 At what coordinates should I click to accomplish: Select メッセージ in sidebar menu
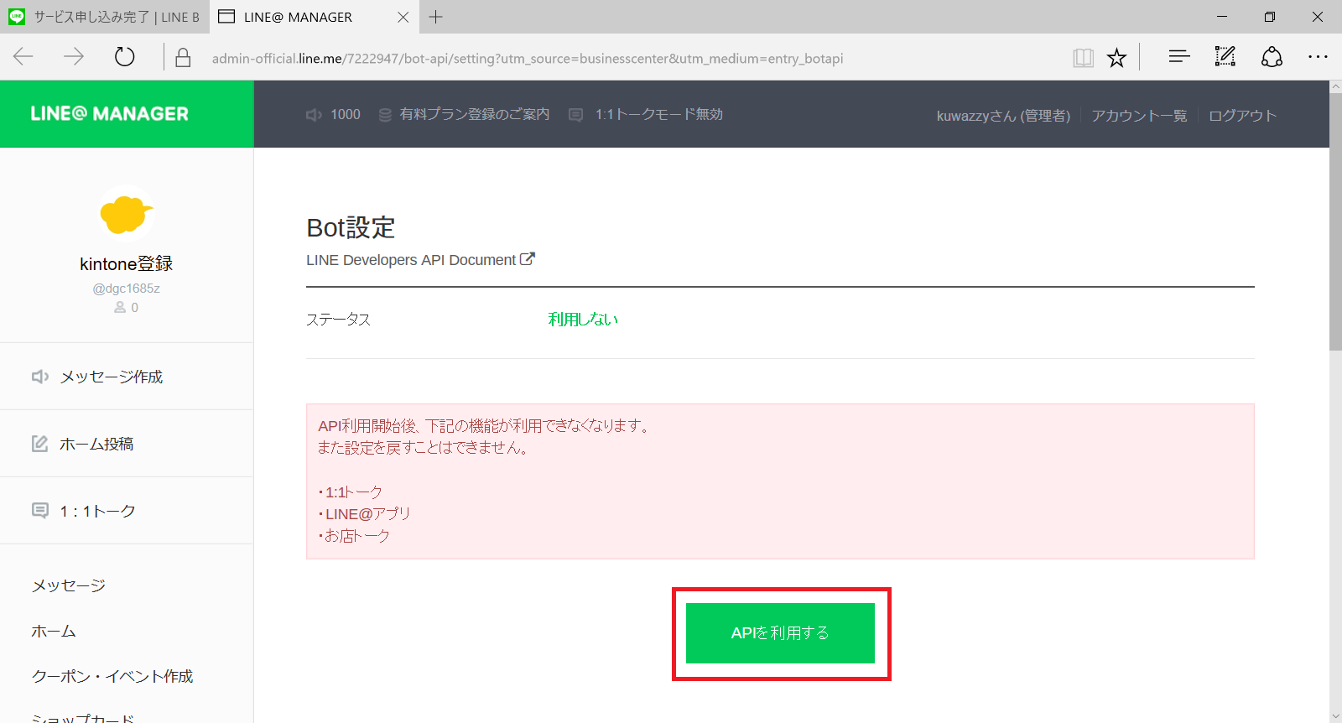[x=69, y=585]
